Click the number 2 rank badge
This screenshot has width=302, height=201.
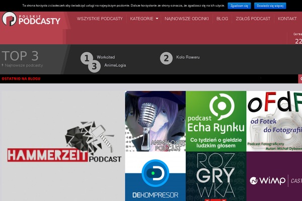(x=166, y=58)
